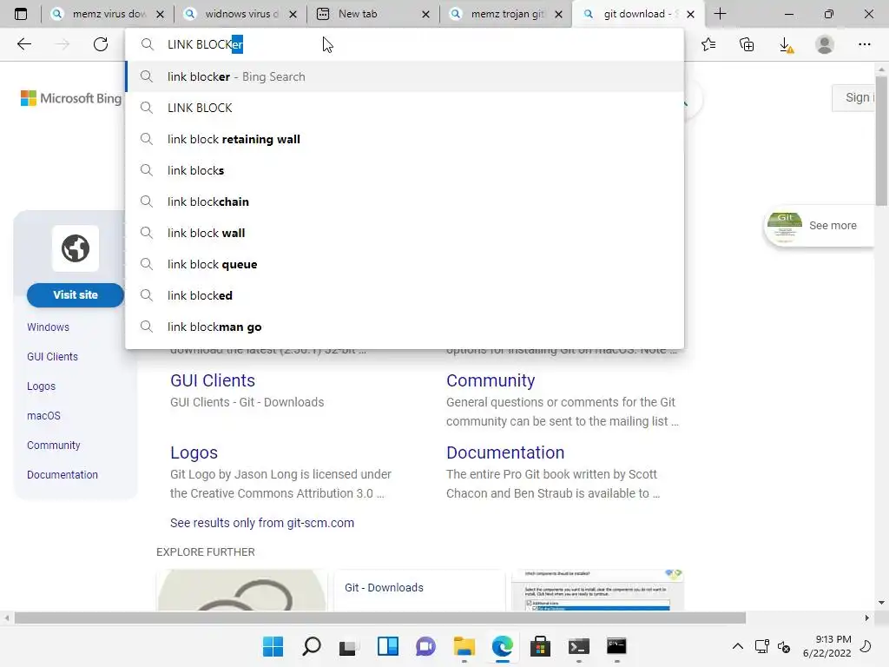This screenshot has width=889, height=667.
Task: Open the Windows Start menu
Action: [273, 646]
